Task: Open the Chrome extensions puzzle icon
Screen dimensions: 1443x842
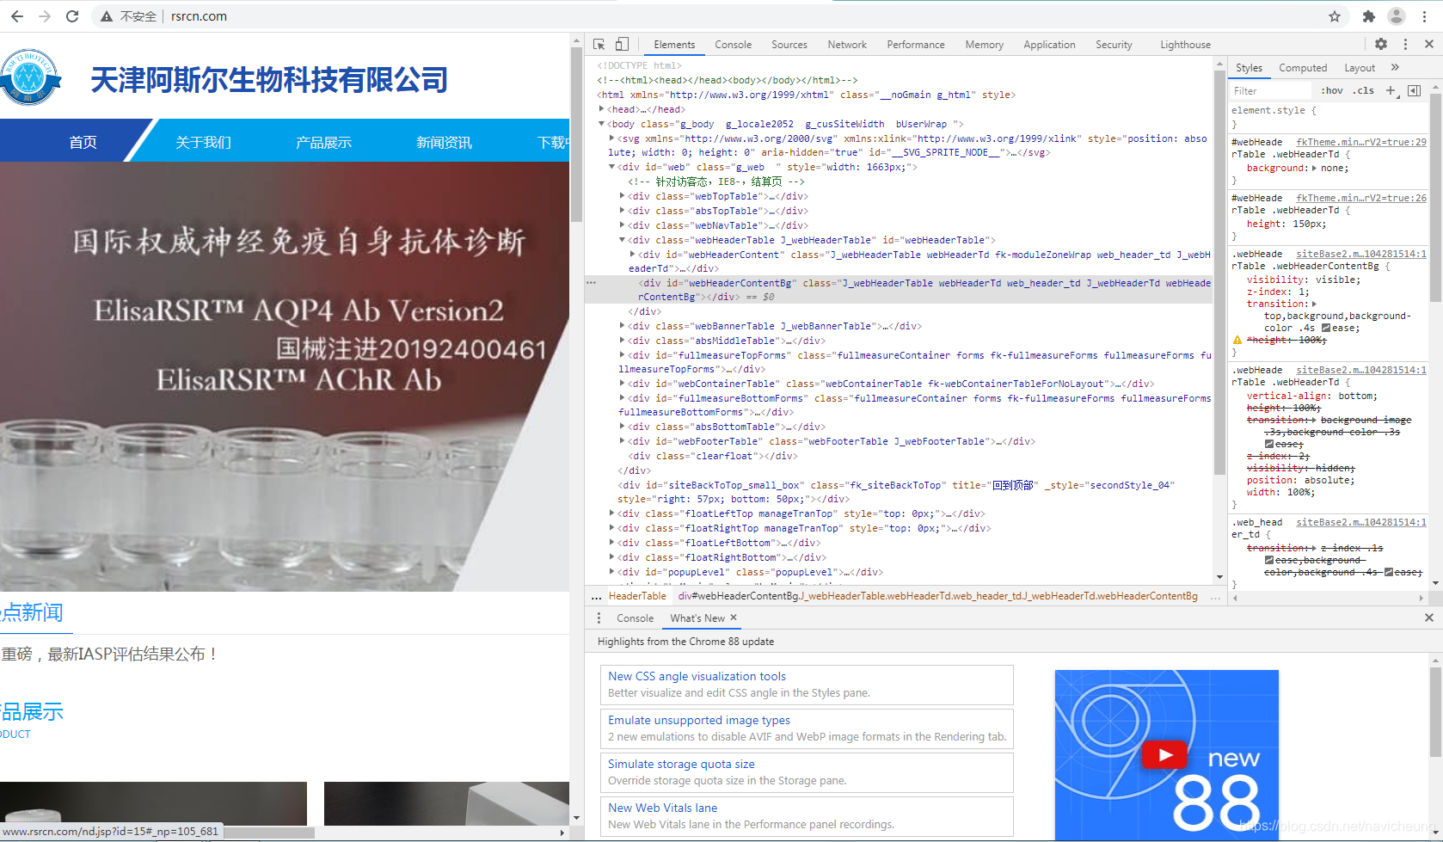Action: [x=1369, y=16]
